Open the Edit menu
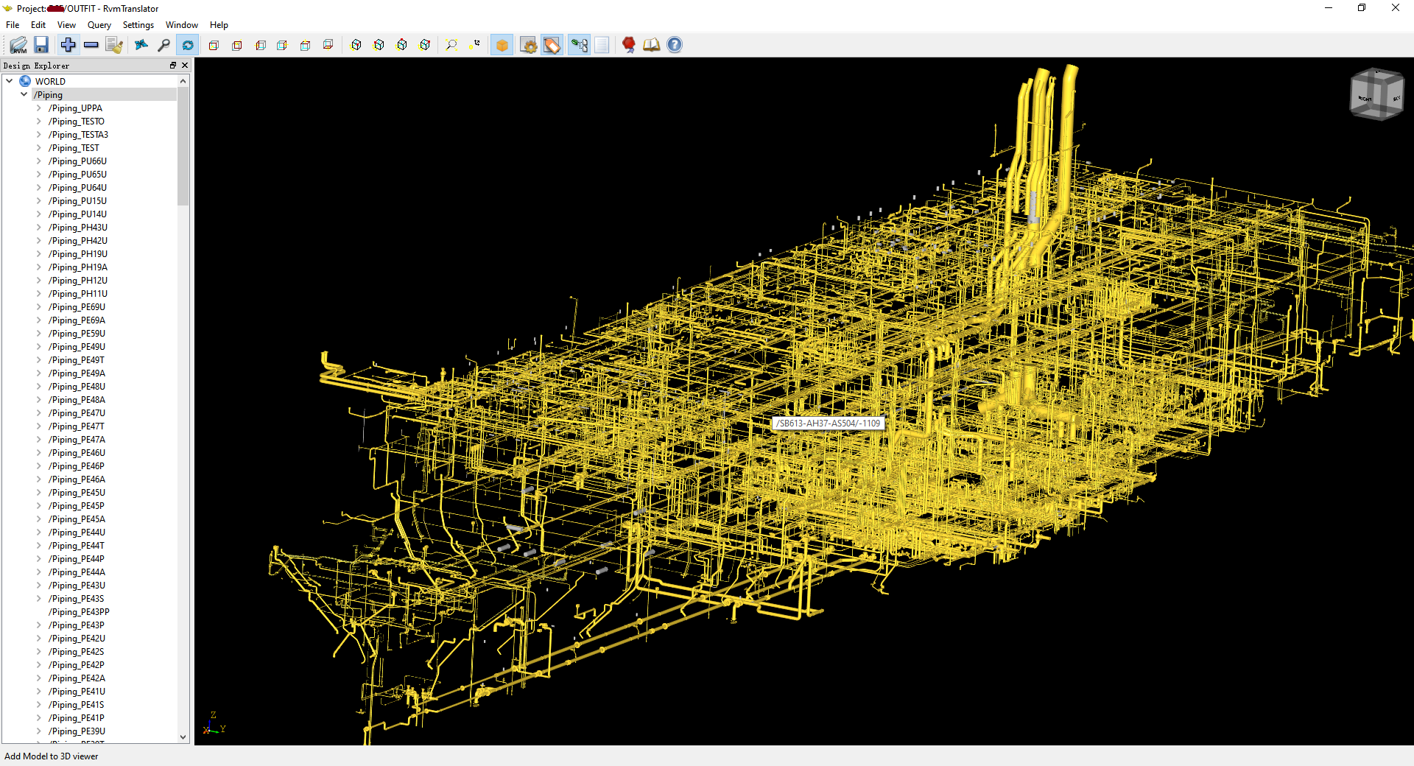 click(x=38, y=24)
